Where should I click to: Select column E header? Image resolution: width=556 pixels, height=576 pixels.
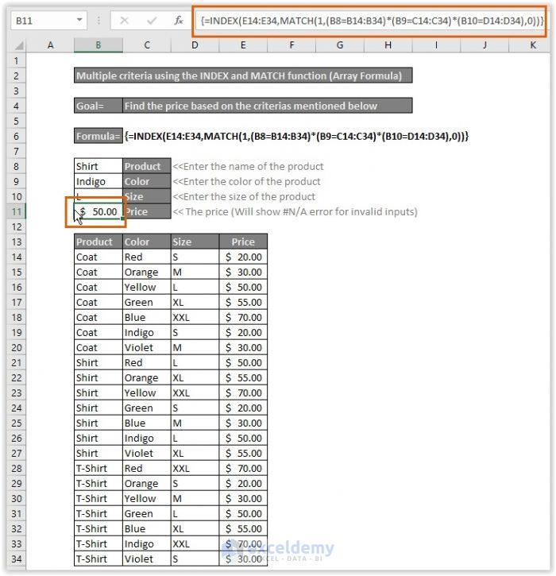[243, 45]
